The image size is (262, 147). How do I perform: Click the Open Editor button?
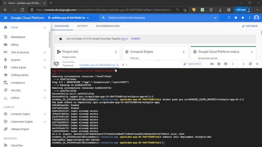tap(192, 64)
